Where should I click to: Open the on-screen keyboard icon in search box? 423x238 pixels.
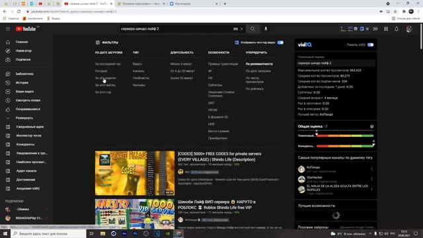point(235,29)
